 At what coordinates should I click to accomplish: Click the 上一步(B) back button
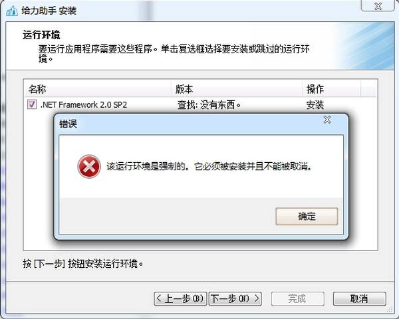pyautogui.click(x=180, y=298)
